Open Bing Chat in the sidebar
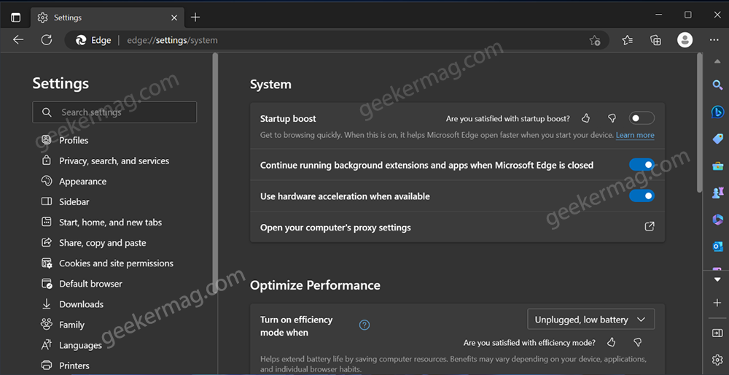 point(717,112)
